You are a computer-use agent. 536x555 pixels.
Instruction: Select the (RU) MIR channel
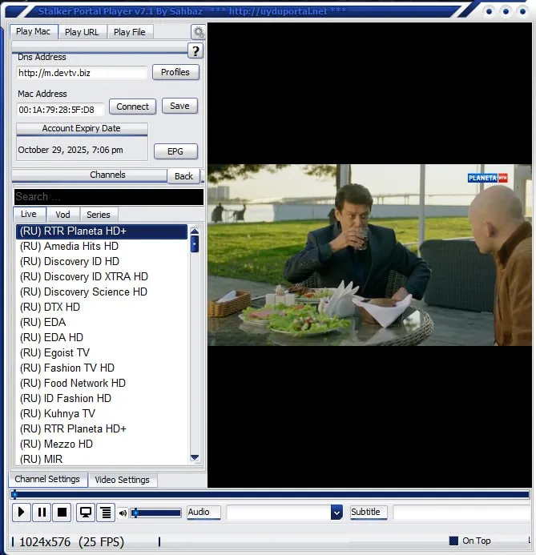coord(101,459)
